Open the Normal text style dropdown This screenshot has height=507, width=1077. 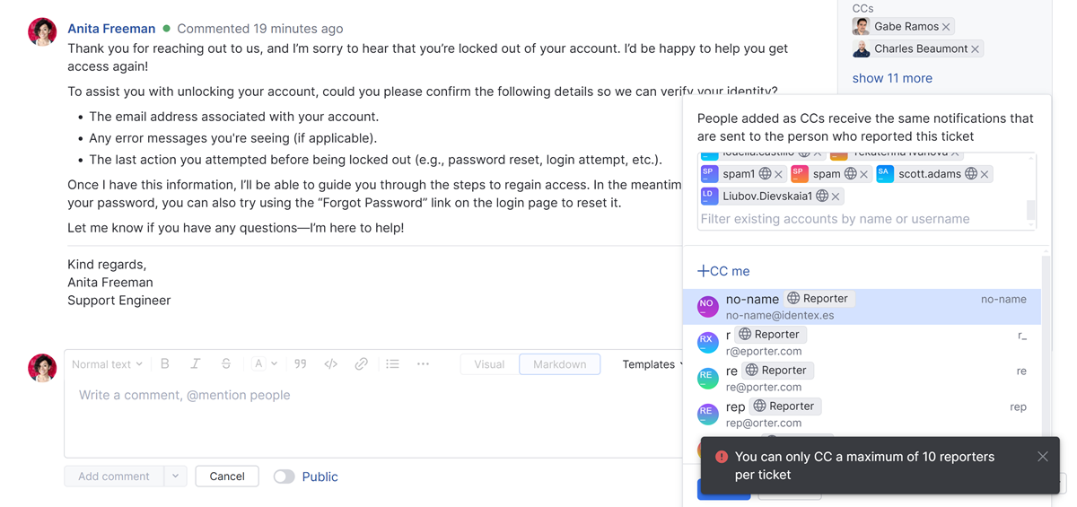click(107, 364)
